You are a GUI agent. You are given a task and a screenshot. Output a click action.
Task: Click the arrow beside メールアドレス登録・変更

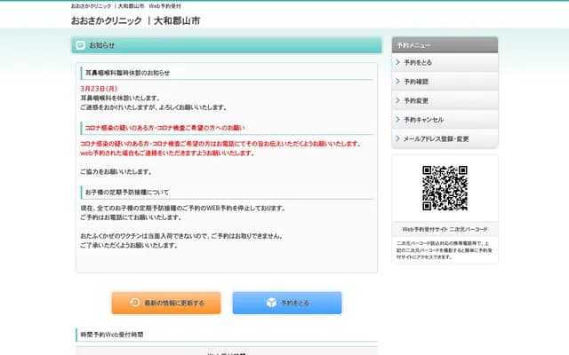[x=397, y=138]
